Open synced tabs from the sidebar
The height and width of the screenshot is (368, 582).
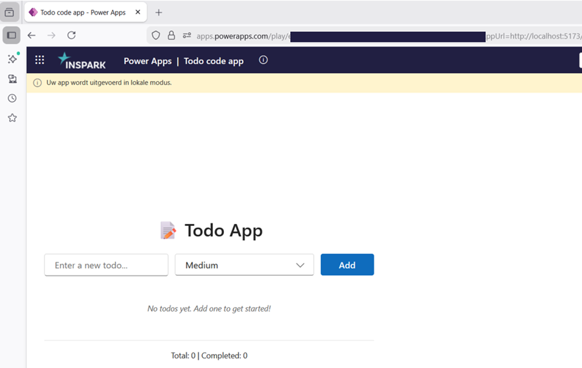coord(12,79)
